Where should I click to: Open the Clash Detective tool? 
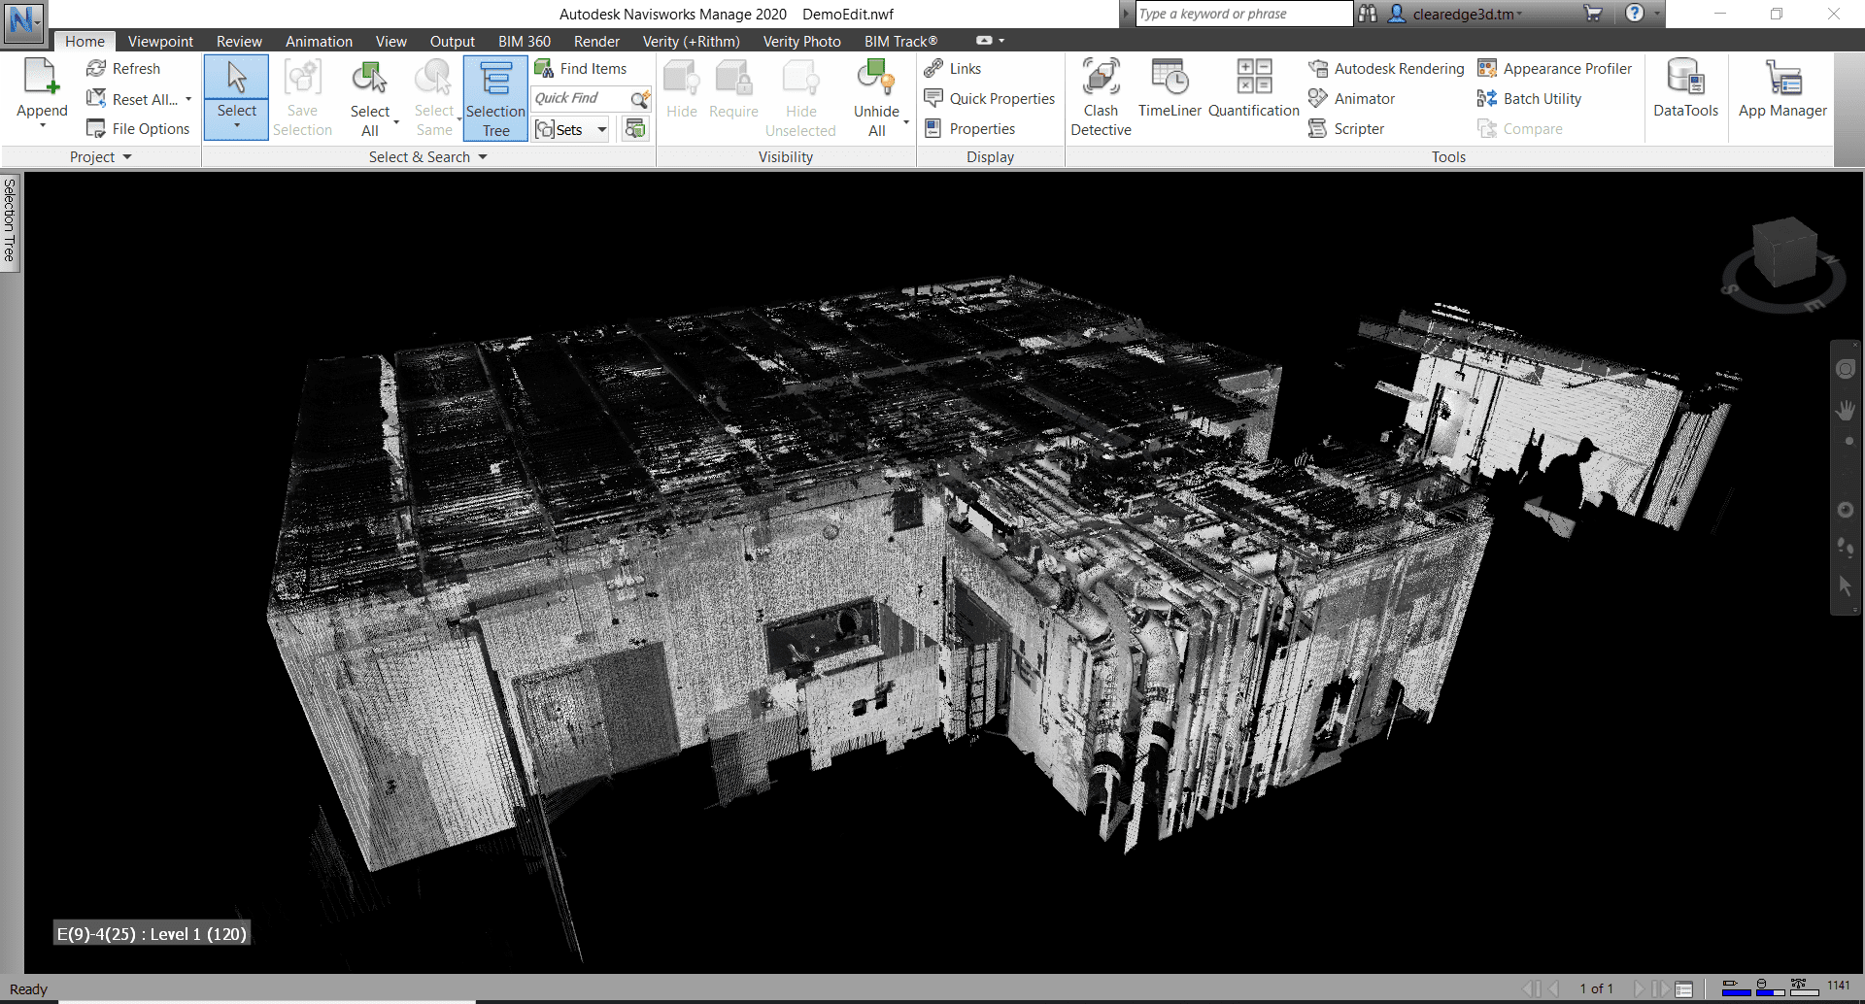point(1101,98)
